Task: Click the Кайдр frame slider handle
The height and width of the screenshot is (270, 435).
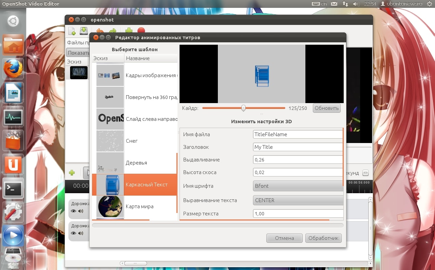Action: (243, 108)
